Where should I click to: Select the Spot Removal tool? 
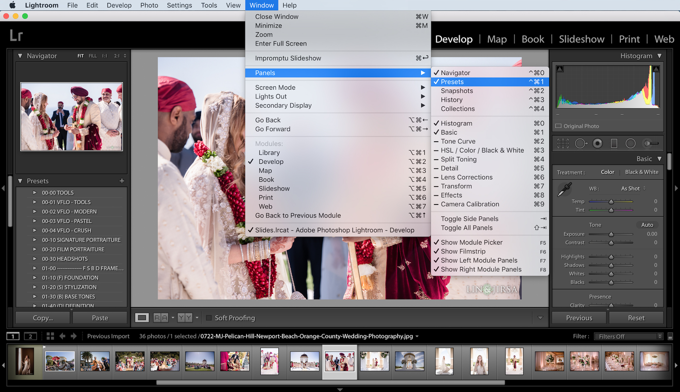[x=580, y=143]
